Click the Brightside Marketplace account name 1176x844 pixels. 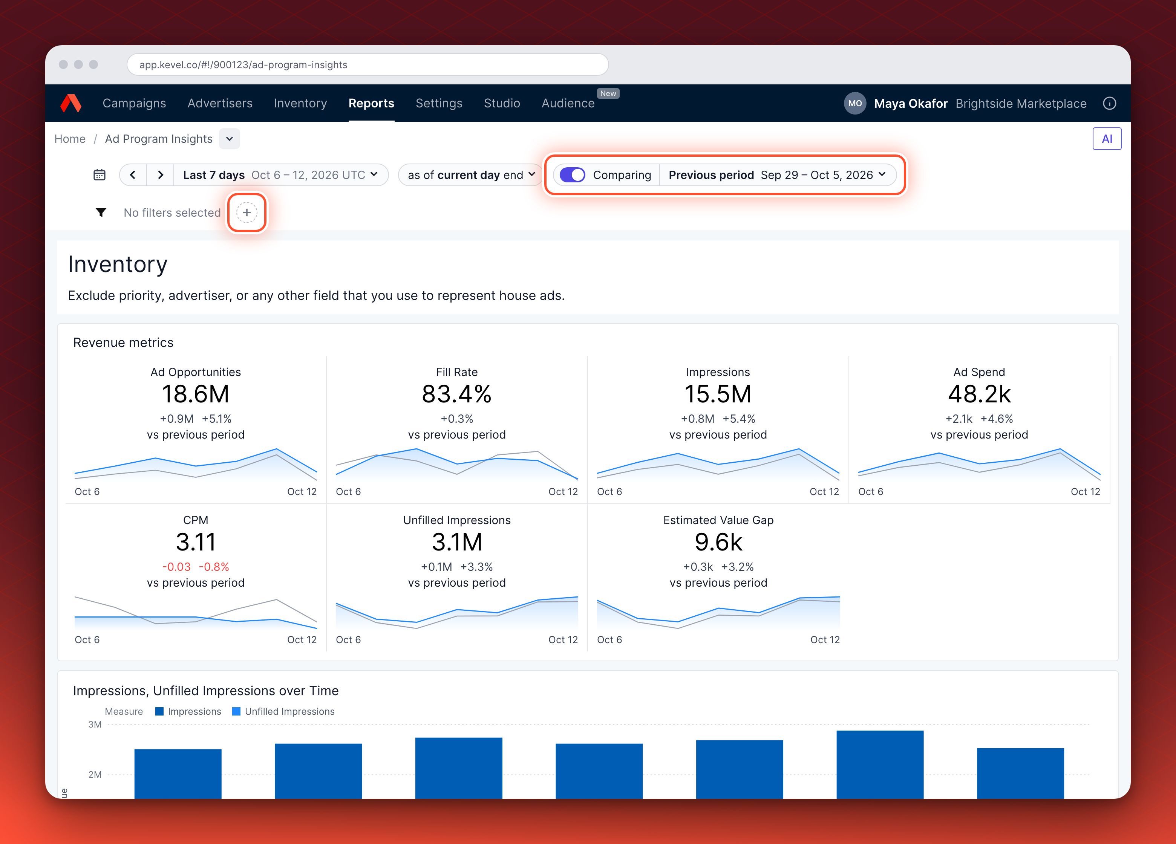1020,104
